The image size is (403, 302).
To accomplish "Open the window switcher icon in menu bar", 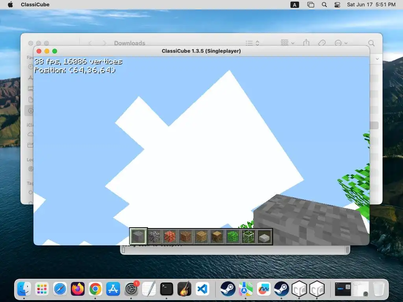I will click(311, 5).
